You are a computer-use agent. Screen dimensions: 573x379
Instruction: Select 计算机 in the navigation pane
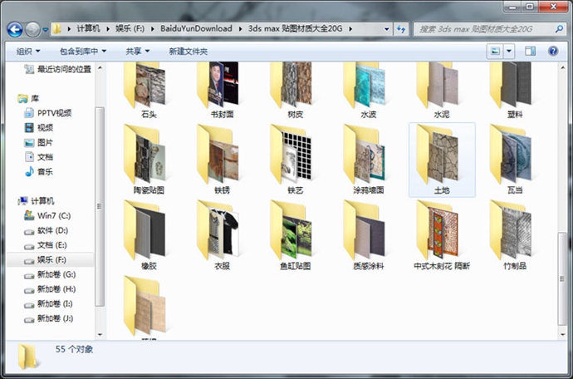tap(36, 201)
